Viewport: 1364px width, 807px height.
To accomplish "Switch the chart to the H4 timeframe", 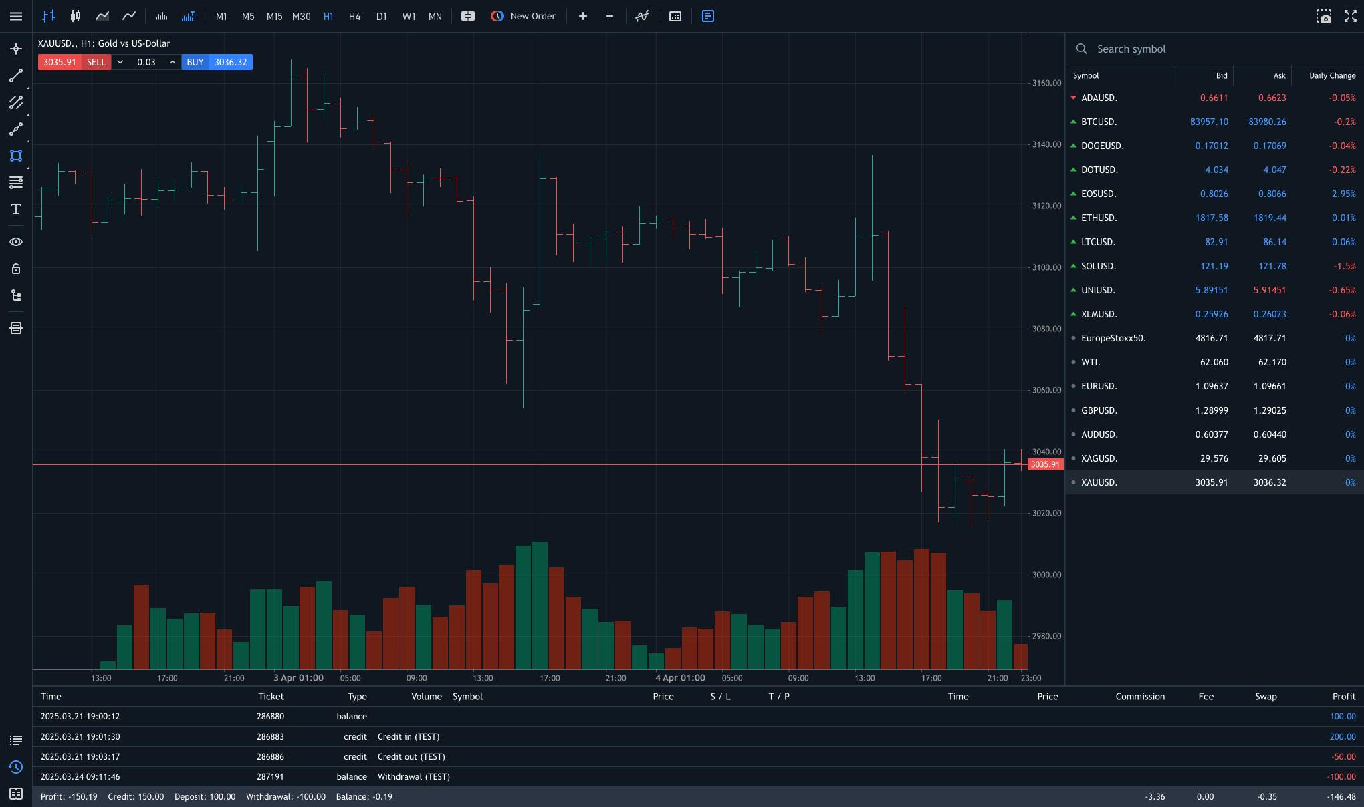I will [x=354, y=16].
